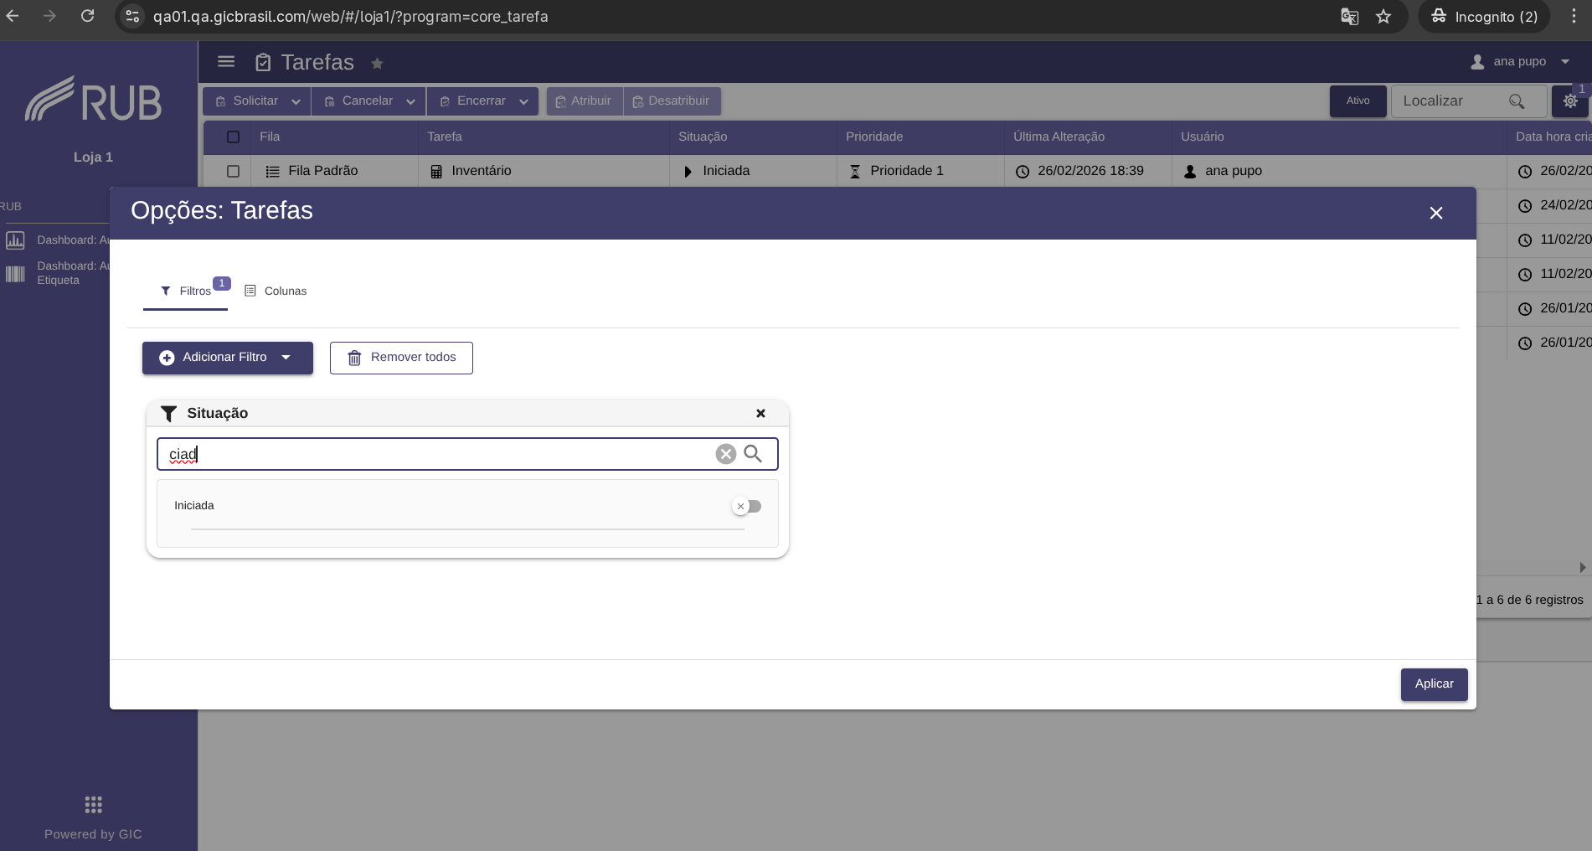Open the apps grid above Powered by GIC
This screenshot has width=1592, height=851.
(94, 805)
